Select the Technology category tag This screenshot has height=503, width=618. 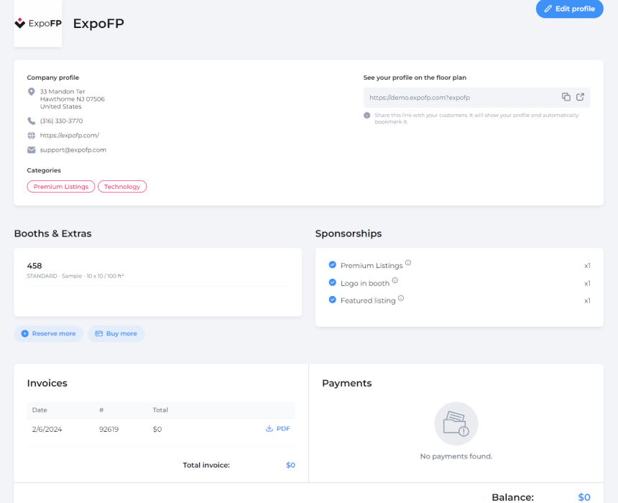pyautogui.click(x=122, y=186)
